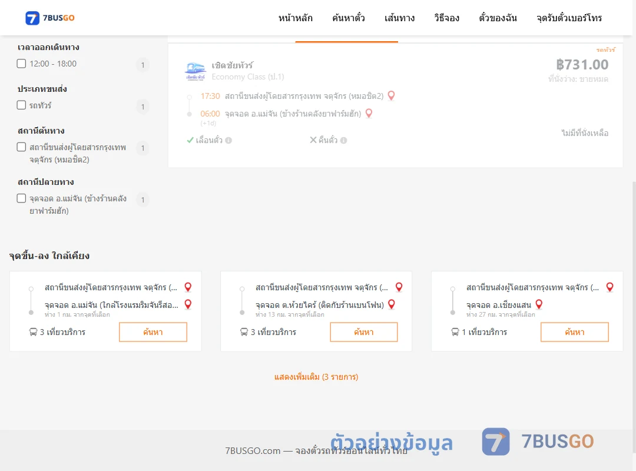
Task: Click จุดขึ้น-ลง ใกล้เคียง heading
Action: pos(49,256)
